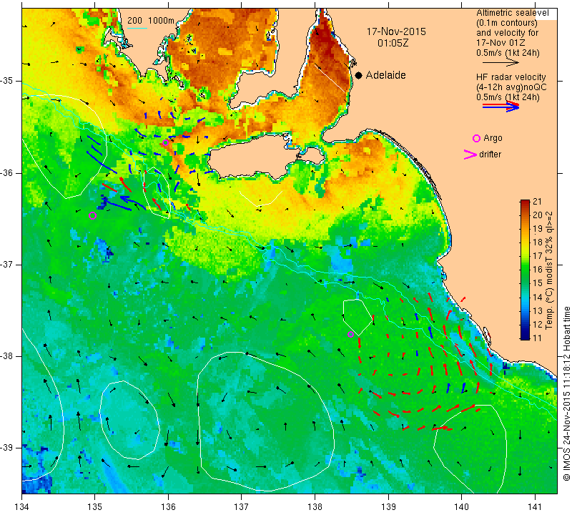572x515 pixels.
Task: Click the longitude axis label 140
Action: 461,506
